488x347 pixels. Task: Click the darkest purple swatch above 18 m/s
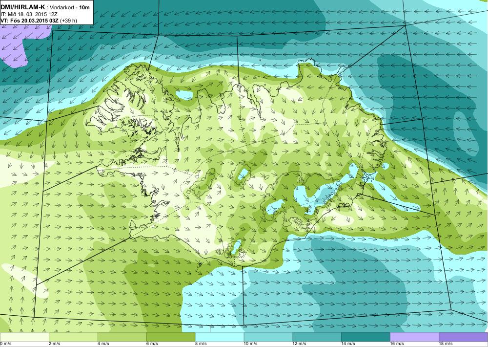pos(464,337)
